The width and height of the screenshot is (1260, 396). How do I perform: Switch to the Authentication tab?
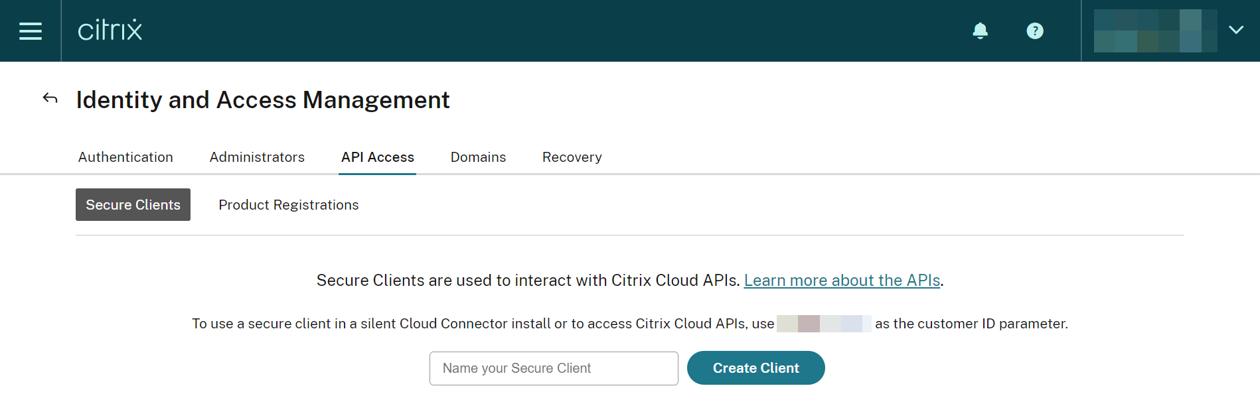(x=125, y=157)
